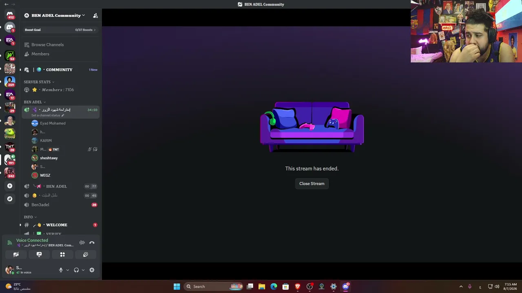Click the Members: 7106 stats channel
Screen dimensions: 522x293
point(60,90)
